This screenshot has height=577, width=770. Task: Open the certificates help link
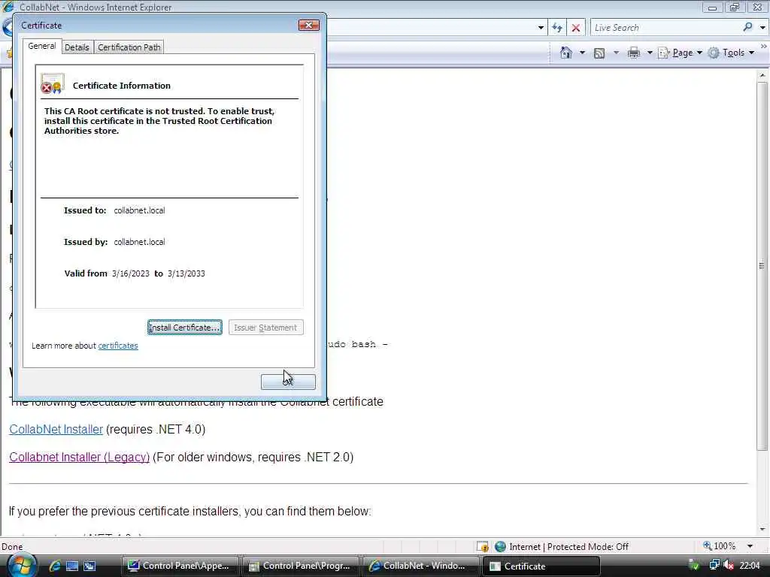(118, 346)
